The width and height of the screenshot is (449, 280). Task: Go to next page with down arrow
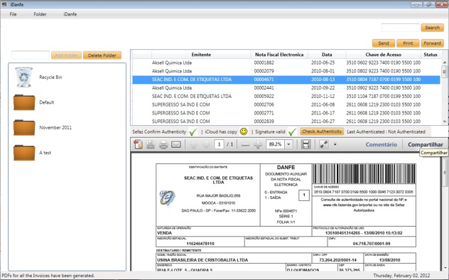[206, 144]
